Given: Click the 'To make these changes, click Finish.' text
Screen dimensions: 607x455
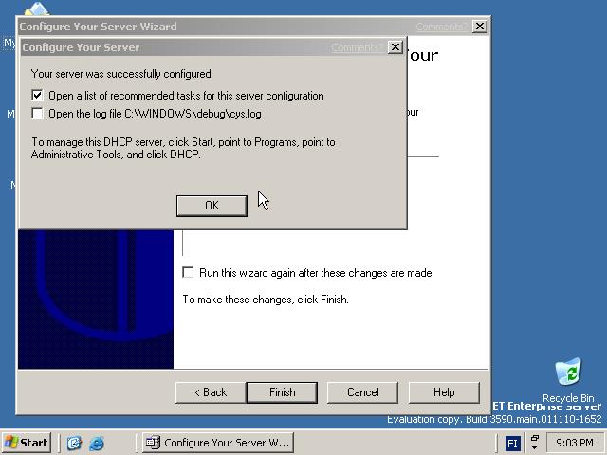Looking at the screenshot, I should coord(266,300).
